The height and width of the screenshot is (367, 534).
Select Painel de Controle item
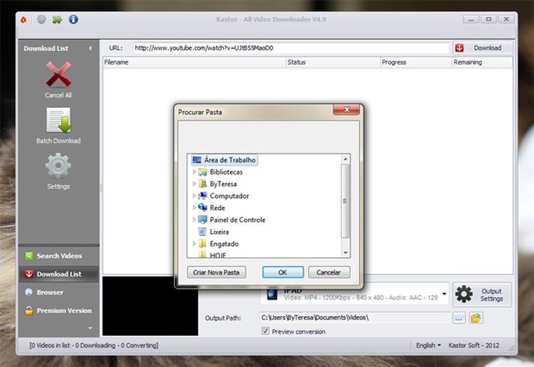point(237,220)
